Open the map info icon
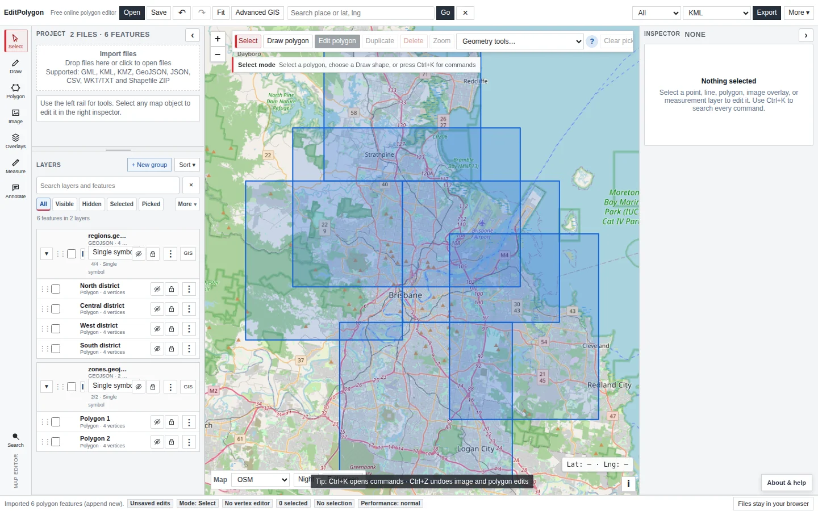The image size is (818, 511). pyautogui.click(x=628, y=484)
